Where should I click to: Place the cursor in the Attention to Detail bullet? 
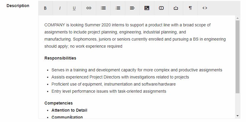(69, 110)
